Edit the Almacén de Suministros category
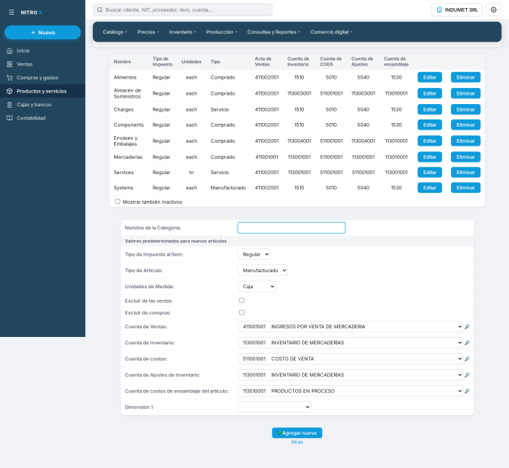This screenshot has height=468, width=509. [x=430, y=93]
